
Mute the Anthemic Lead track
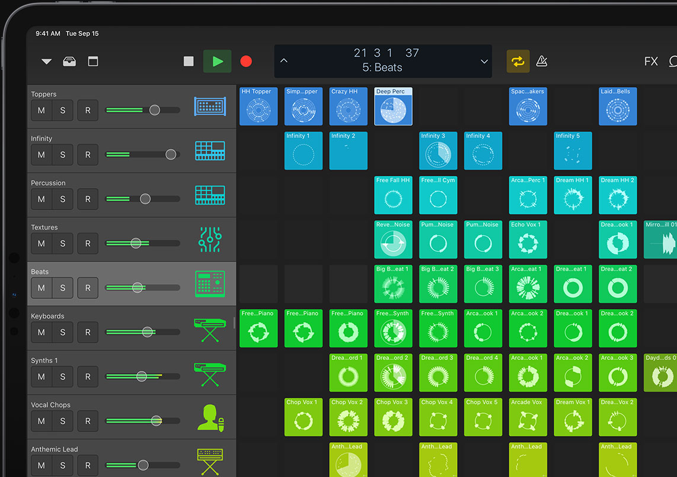tap(41, 465)
